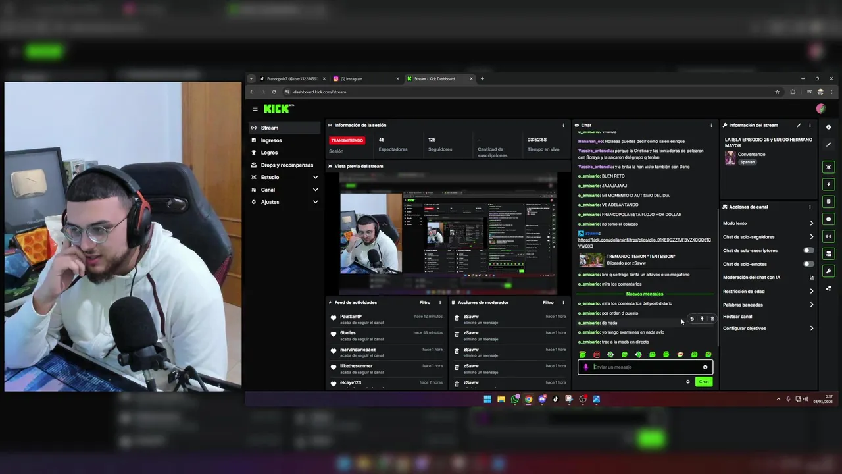The width and height of the screenshot is (842, 474).
Task: Pin the hovered chat message
Action: (702, 319)
